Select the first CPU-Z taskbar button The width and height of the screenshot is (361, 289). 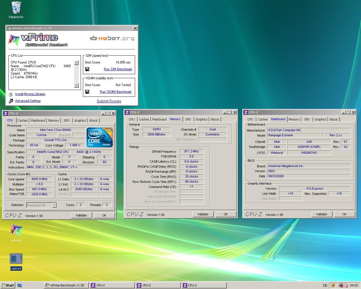coord(112,285)
